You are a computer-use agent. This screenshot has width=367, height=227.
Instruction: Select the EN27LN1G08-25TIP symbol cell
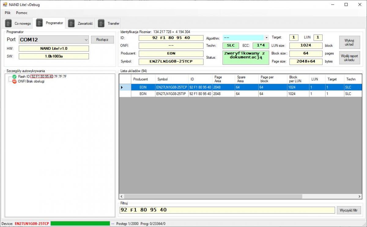(172, 94)
